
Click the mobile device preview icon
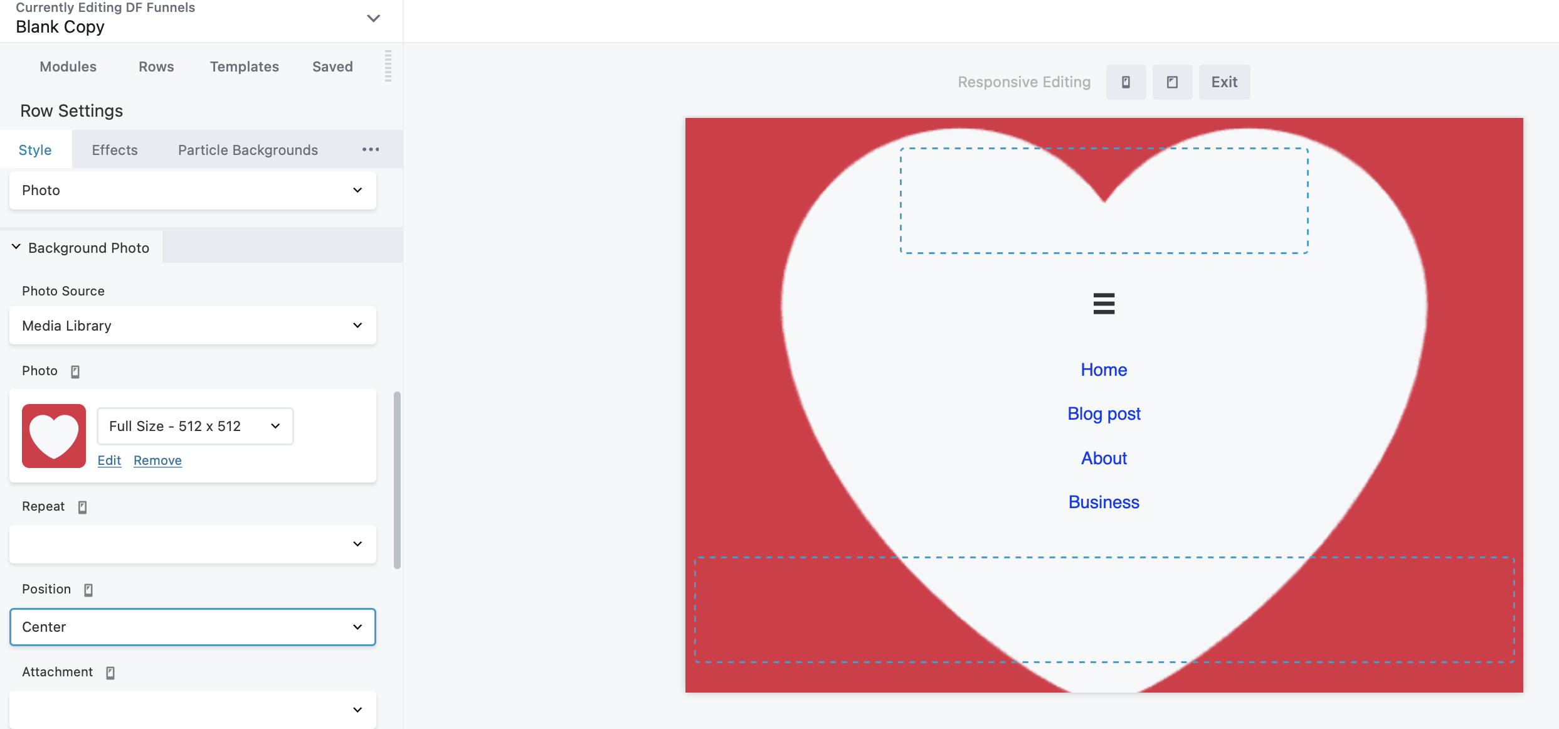(1126, 82)
